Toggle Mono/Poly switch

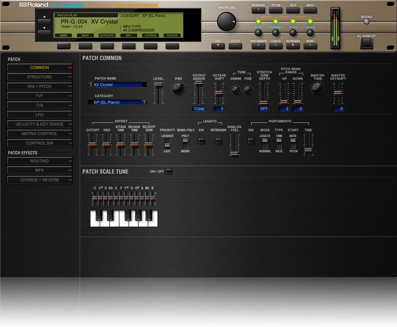(185, 143)
